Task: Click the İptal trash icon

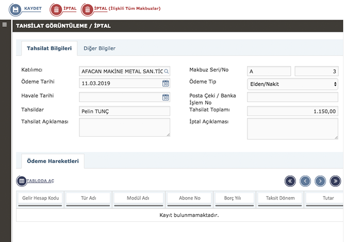Action: (x=56, y=9)
